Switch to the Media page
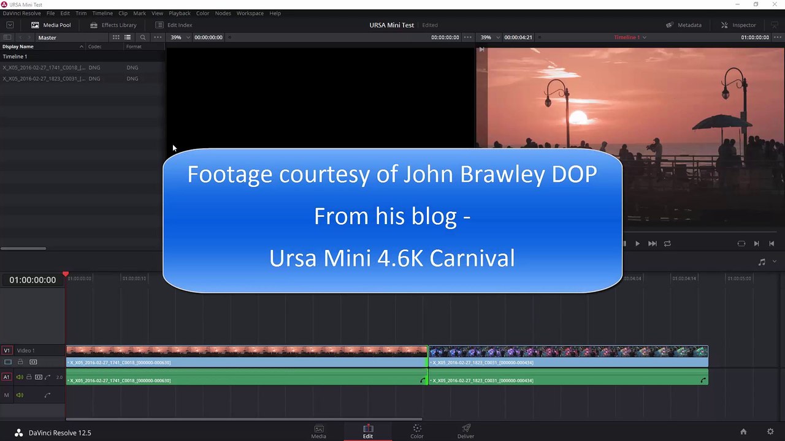 [x=319, y=432]
